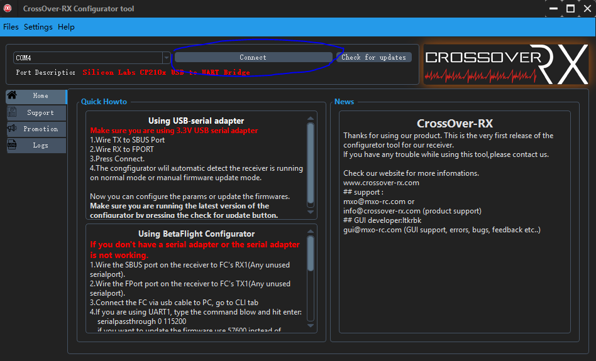Image resolution: width=596 pixels, height=361 pixels.
Task: Click the CrossOver-RX app icon in title bar
Action: coord(8,8)
